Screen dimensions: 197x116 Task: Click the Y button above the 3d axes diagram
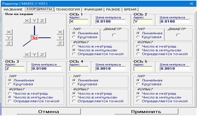(x=34, y=20)
